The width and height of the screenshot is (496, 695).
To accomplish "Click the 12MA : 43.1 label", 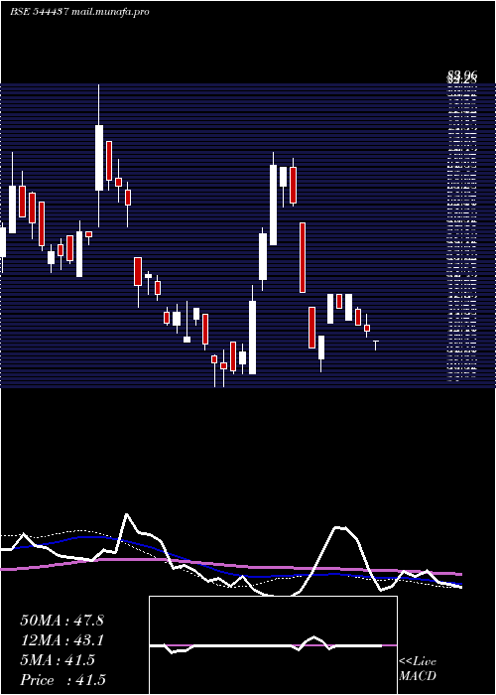I will [x=62, y=640].
